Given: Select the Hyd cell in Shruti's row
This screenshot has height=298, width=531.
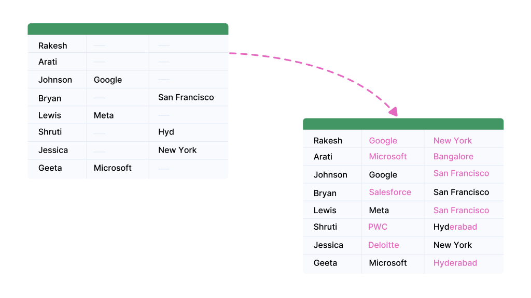Looking at the screenshot, I should click(189, 132).
